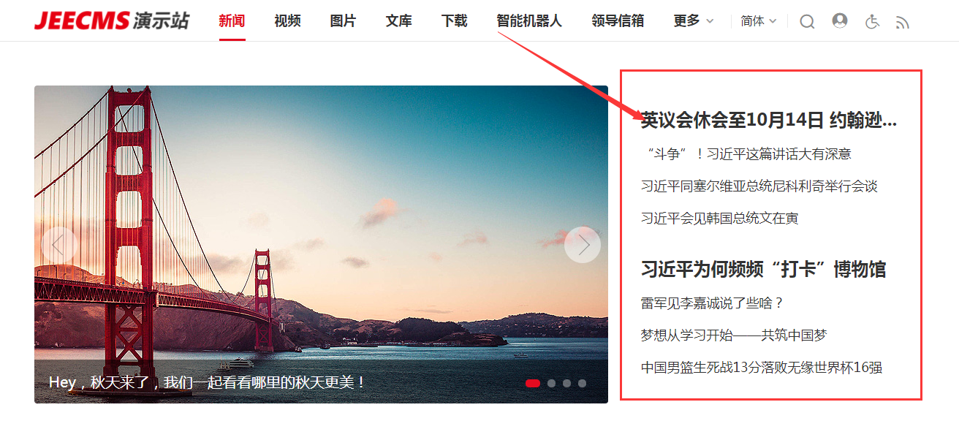This screenshot has width=959, height=421.
Task: Open the accessibility wheelchair icon
Action: pyautogui.click(x=872, y=22)
